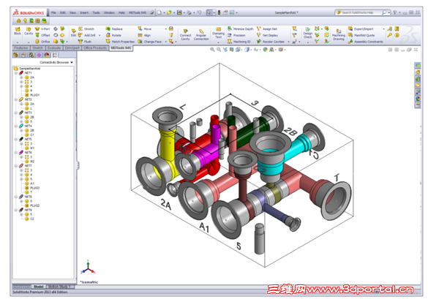Screen dimensions: 428x299
Task: Click Change Face tool
Action: pyautogui.click(x=149, y=42)
